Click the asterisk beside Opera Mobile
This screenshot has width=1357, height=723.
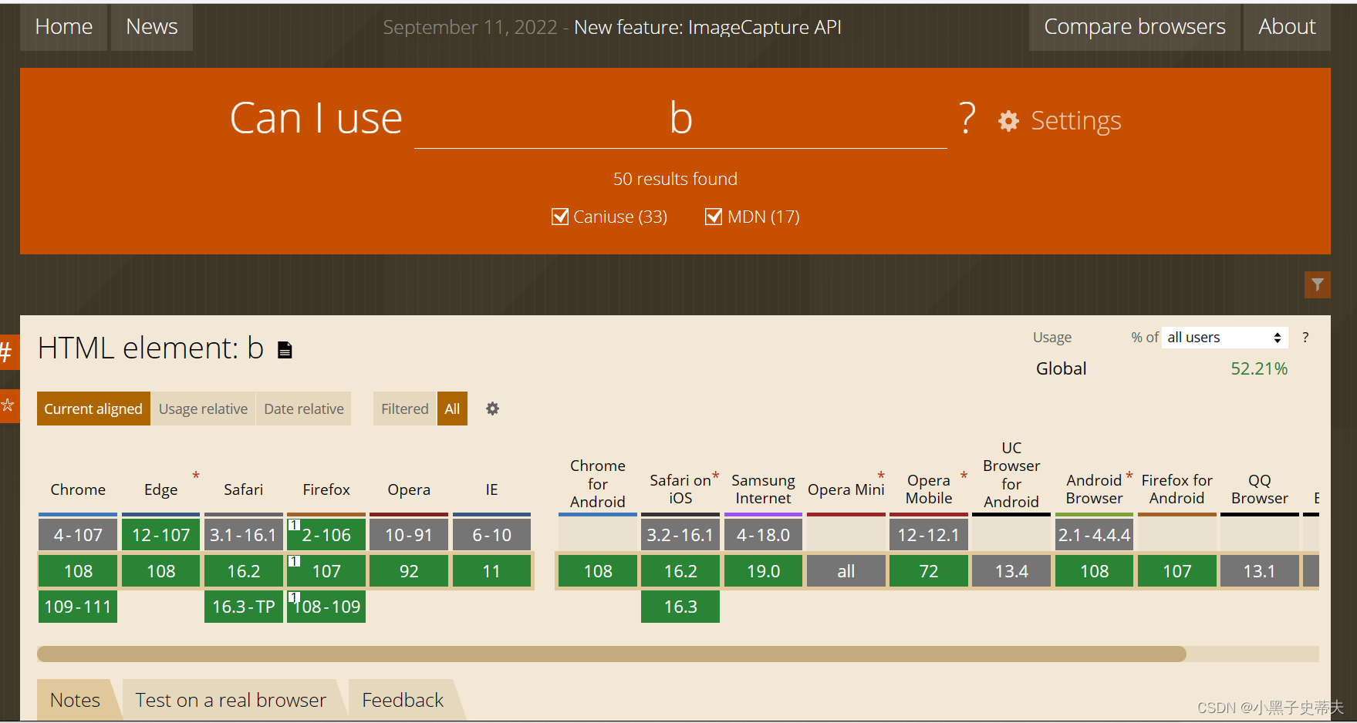coord(964,476)
